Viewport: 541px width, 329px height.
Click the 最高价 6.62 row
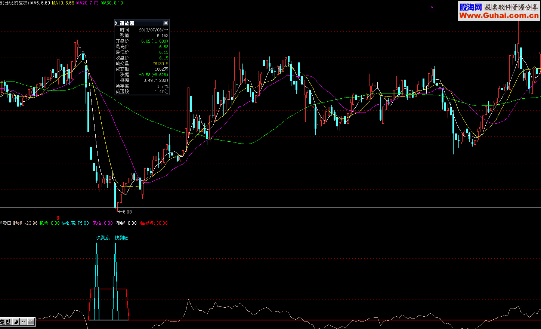(x=142, y=47)
